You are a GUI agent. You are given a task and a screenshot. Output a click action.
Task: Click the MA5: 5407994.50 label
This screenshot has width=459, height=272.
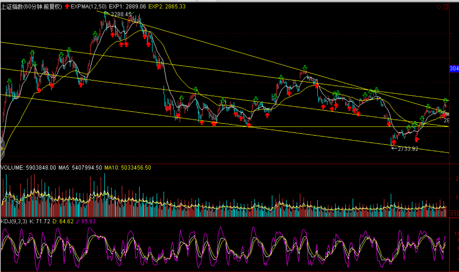coord(80,168)
